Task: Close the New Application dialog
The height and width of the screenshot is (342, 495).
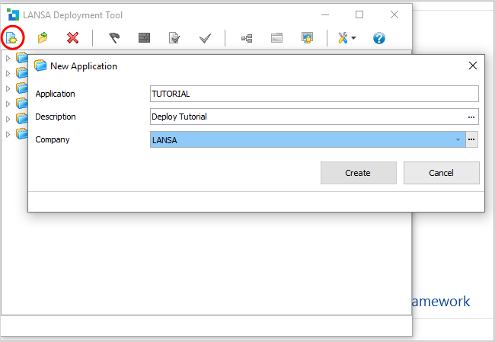Action: 473,66
